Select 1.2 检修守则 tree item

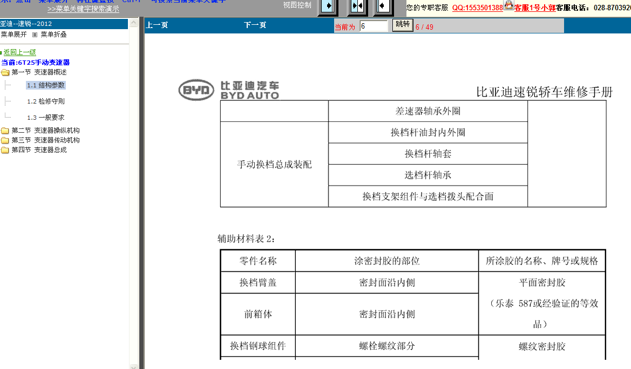[x=46, y=101]
